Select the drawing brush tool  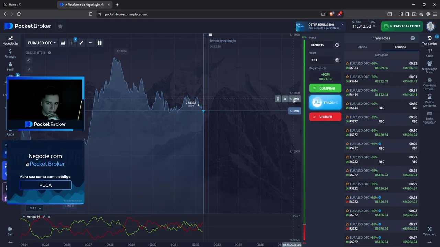(x=81, y=43)
